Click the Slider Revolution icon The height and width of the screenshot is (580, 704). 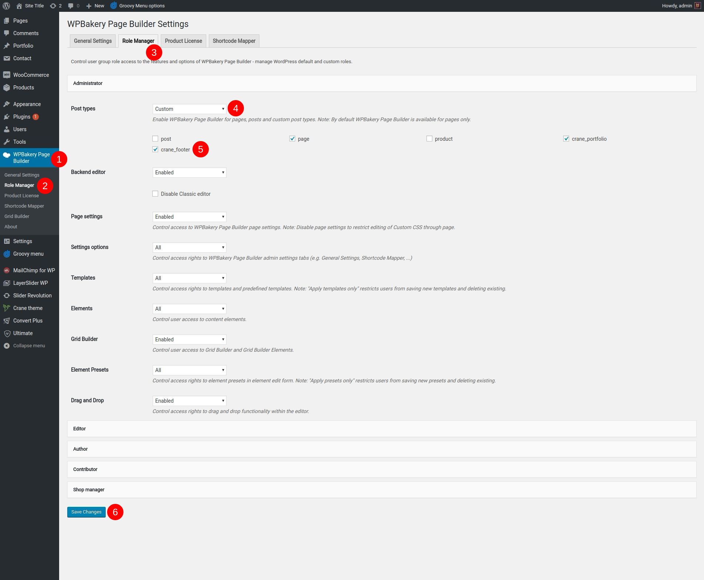(x=7, y=296)
